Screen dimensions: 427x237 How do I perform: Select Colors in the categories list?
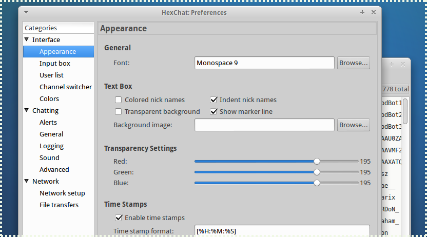pyautogui.click(x=49, y=98)
